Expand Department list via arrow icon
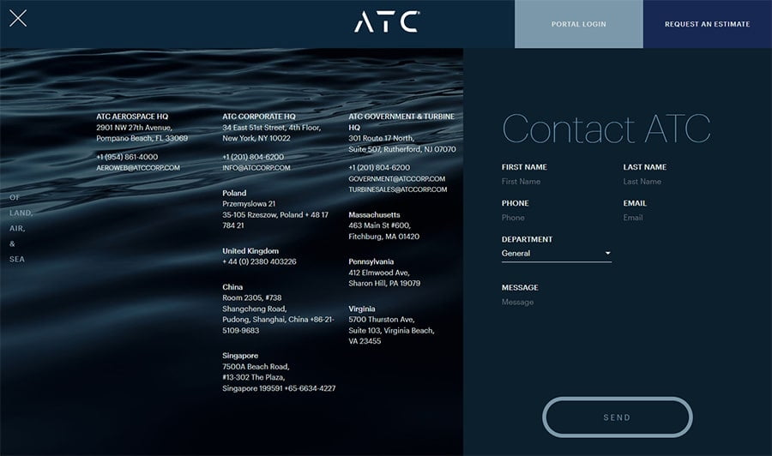The height and width of the screenshot is (456, 772). [607, 254]
